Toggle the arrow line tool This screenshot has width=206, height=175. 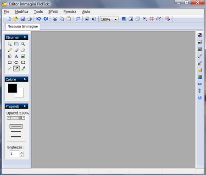(x=17, y=68)
